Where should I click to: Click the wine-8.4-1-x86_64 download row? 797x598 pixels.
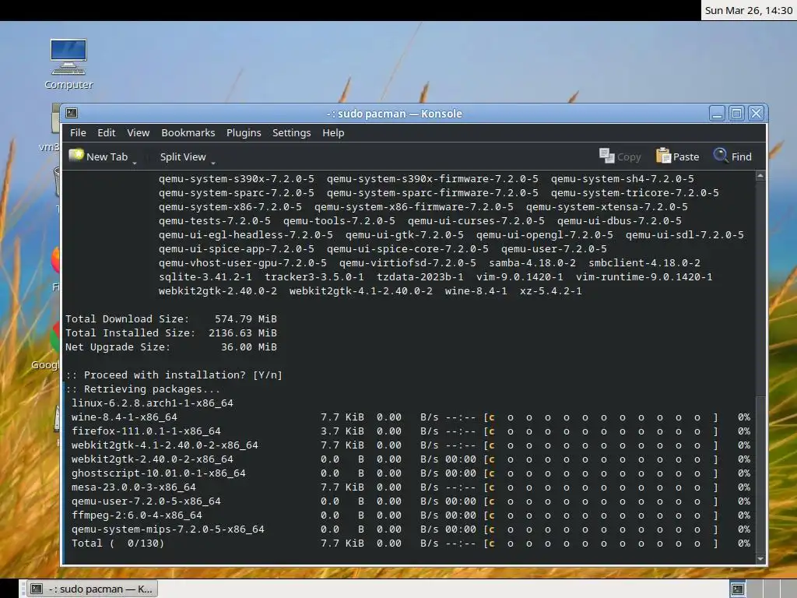coord(411,417)
